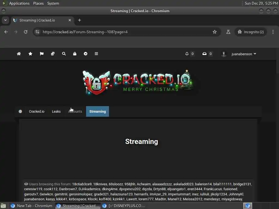Open the Applications menu
The height and width of the screenshot is (209, 279).
pos(19,3)
